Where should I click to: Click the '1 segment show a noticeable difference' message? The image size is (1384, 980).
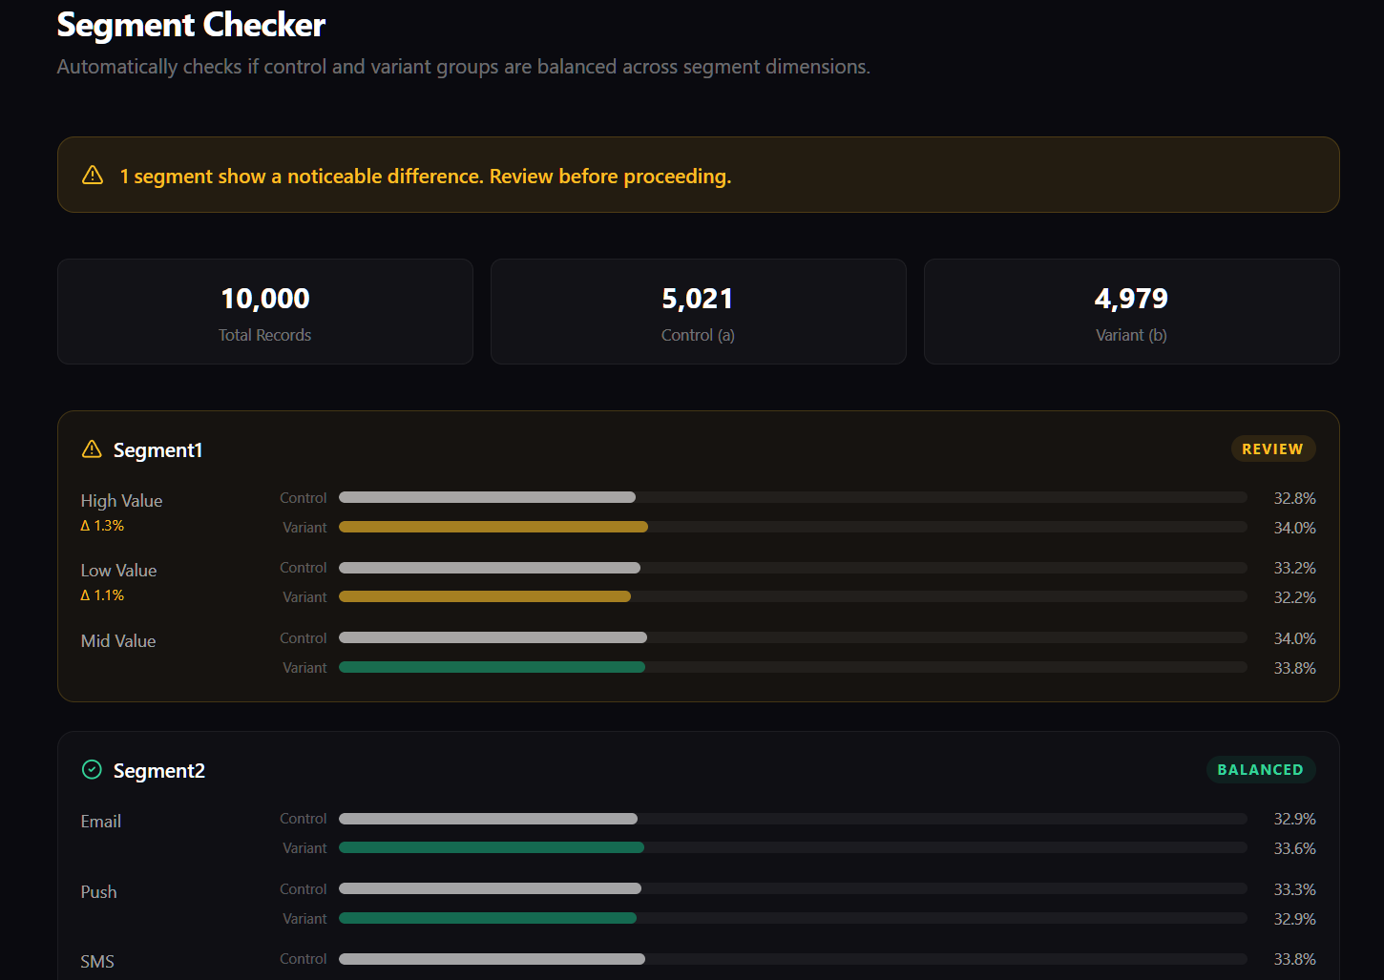[425, 177]
